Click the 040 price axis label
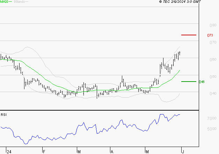The image size is (219, 154). 213,93
